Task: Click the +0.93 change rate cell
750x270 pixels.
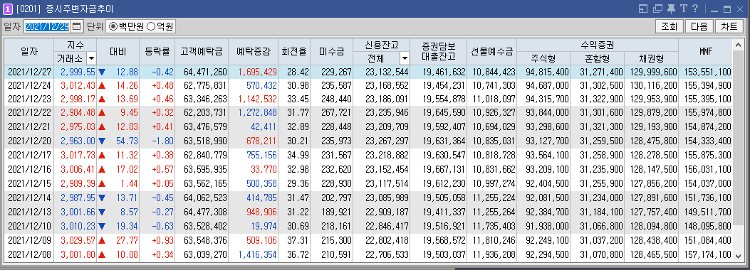Action: (162, 240)
